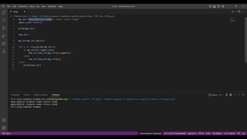Kill terminal with trash icon

coord(231,95)
